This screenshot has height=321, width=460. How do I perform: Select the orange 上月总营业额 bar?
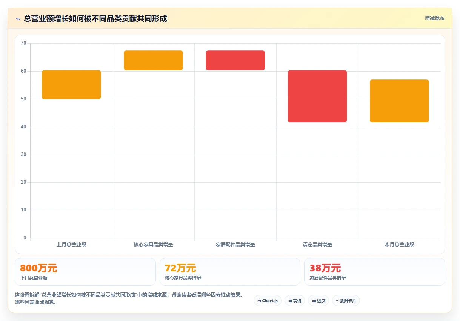(71, 85)
